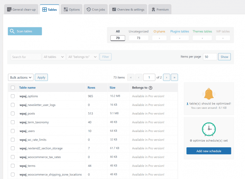Open the All "belongs to" dropdown

(83, 57)
